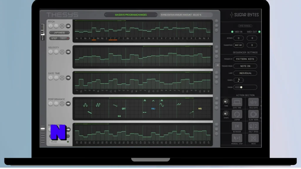Click the MAJ marker in Performance lane
This screenshot has width=301, height=169.
coord(153,109)
